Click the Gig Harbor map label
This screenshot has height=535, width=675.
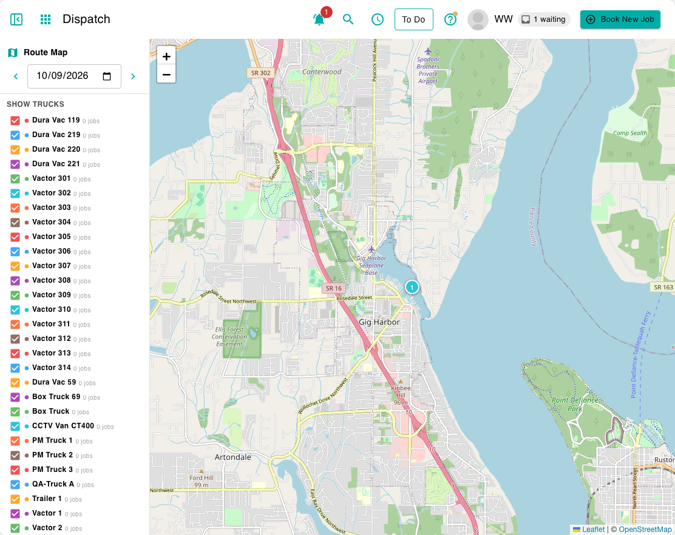tap(379, 322)
